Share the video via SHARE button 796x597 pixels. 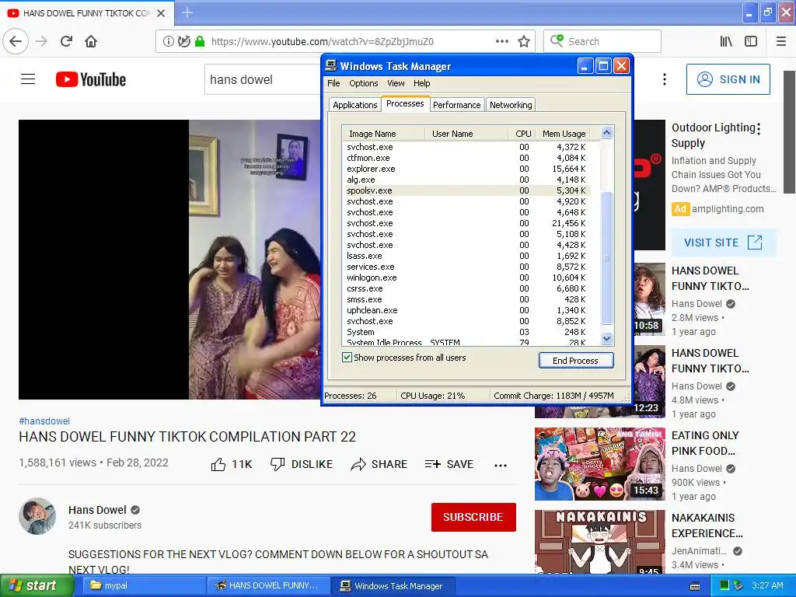point(379,464)
